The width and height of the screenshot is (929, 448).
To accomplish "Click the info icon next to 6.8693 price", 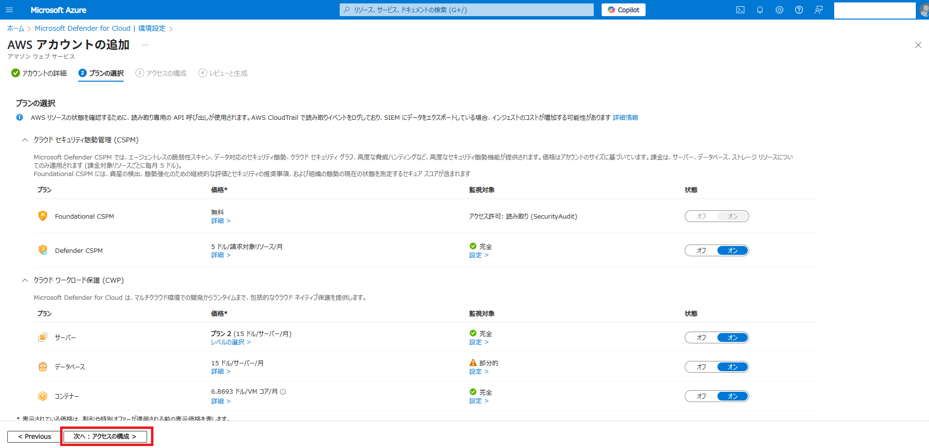I will click(283, 391).
